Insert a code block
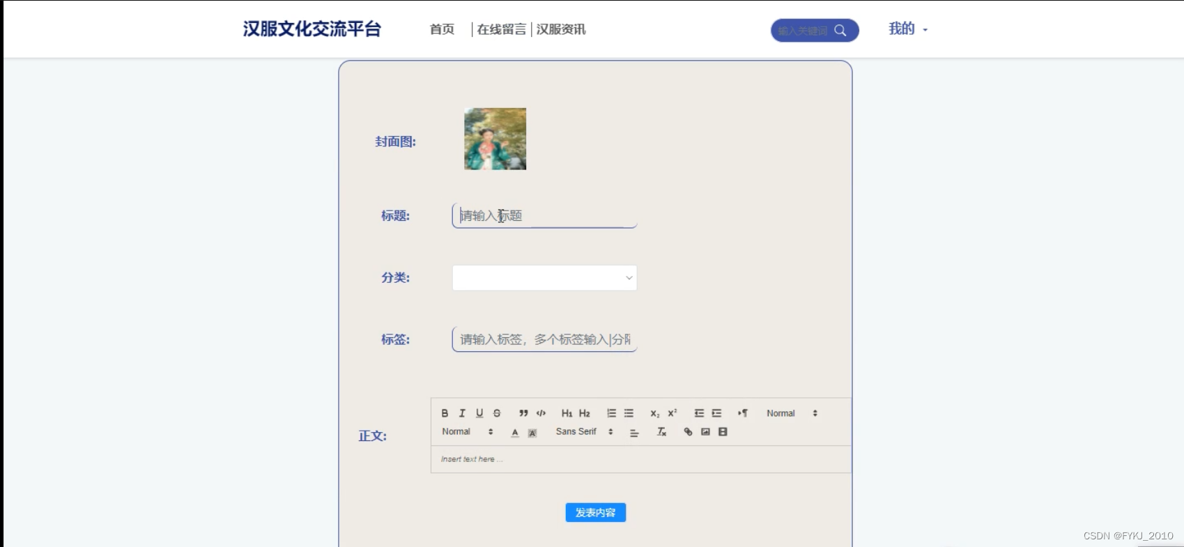The image size is (1184, 547). coord(541,413)
